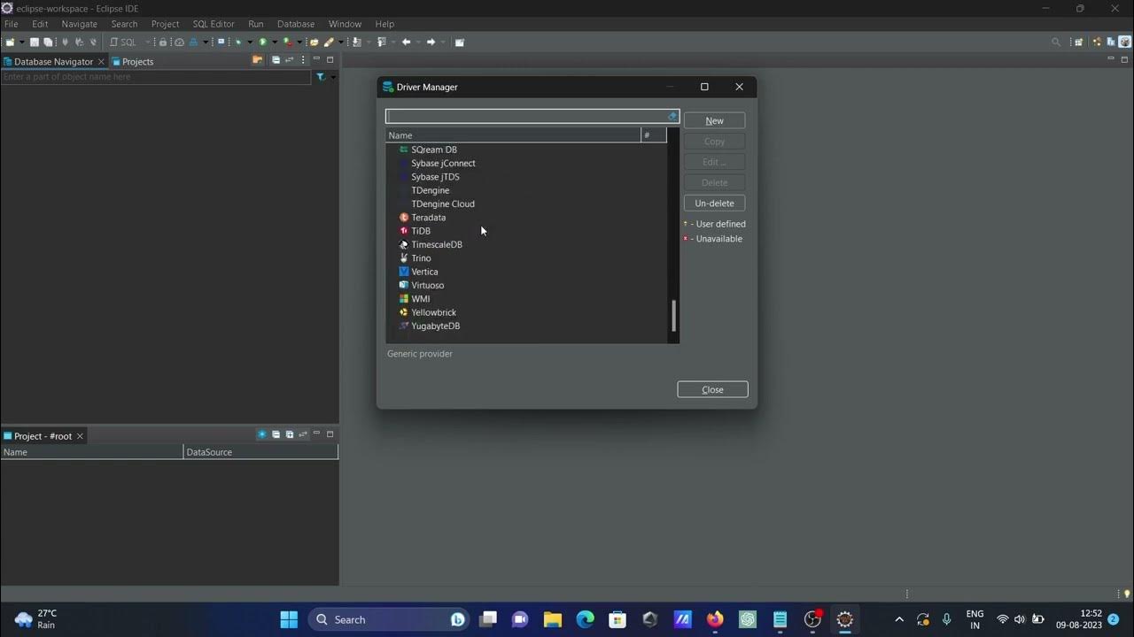
Task: Click the Driver Manager scrollbar thumb
Action: [673, 315]
